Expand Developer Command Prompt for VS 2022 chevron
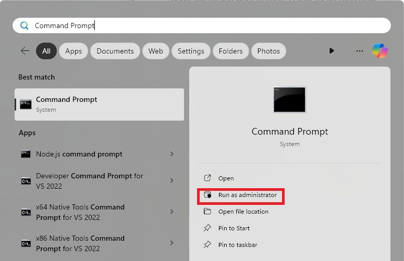Image resolution: width=404 pixels, height=261 pixels. point(172,180)
